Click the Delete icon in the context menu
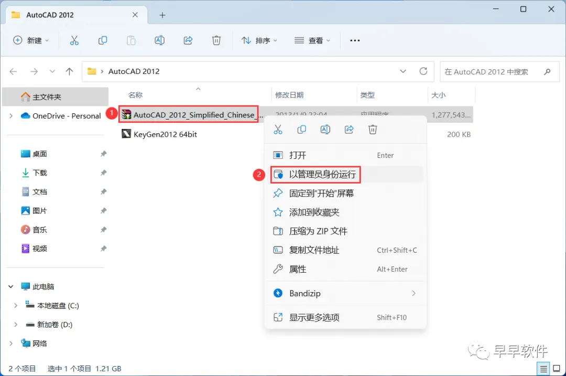 (373, 130)
